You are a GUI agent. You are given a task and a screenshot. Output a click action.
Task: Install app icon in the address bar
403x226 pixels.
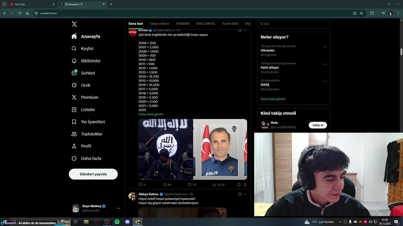[355, 13]
